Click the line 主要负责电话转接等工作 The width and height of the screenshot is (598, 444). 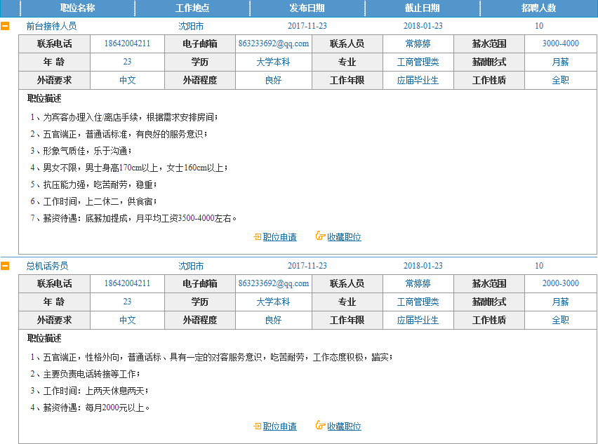(x=85, y=374)
